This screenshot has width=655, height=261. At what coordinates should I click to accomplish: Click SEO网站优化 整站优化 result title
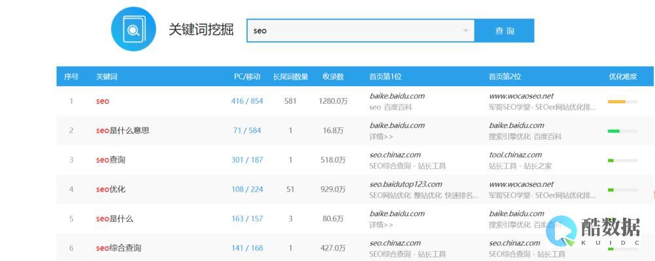click(424, 196)
